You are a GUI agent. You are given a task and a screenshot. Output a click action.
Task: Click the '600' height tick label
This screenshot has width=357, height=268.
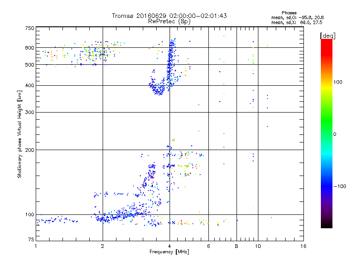(29, 48)
